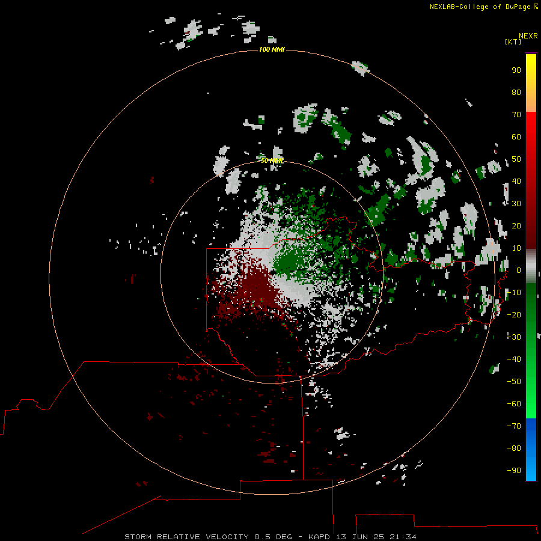Click the 0 value on the velocity scale

pos(518,270)
